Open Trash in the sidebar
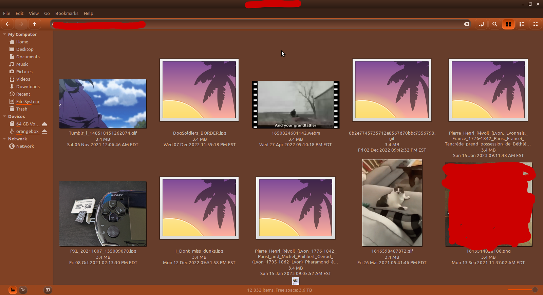The image size is (543, 295). point(22,109)
